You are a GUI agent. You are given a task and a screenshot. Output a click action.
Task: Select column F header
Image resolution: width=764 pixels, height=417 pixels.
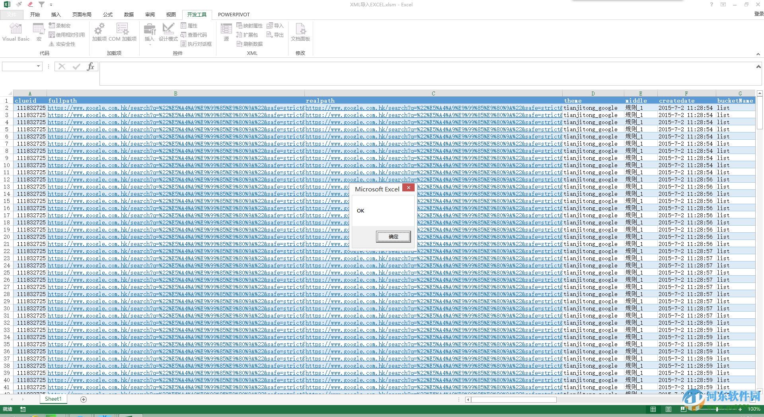pyautogui.click(x=686, y=94)
